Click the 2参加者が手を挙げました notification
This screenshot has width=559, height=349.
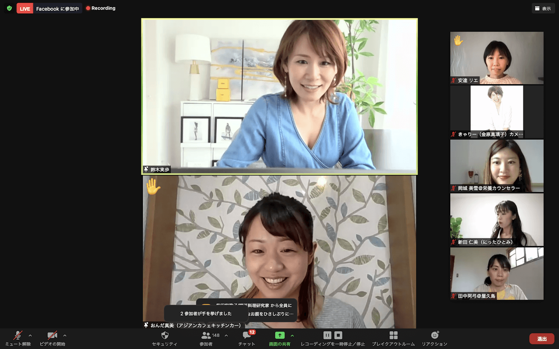(206, 314)
